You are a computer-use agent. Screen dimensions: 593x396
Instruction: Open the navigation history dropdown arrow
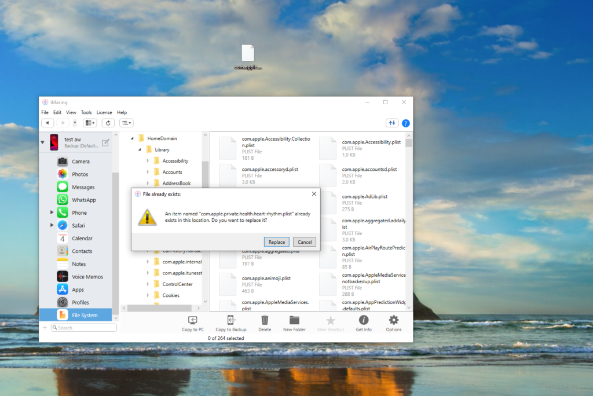pyautogui.click(x=75, y=123)
